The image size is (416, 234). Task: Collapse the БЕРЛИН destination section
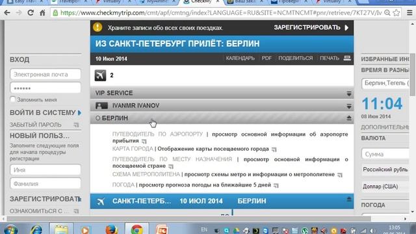349,118
